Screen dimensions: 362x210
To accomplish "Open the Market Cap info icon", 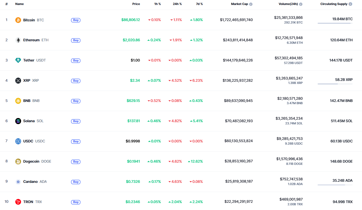I will click(x=251, y=4).
